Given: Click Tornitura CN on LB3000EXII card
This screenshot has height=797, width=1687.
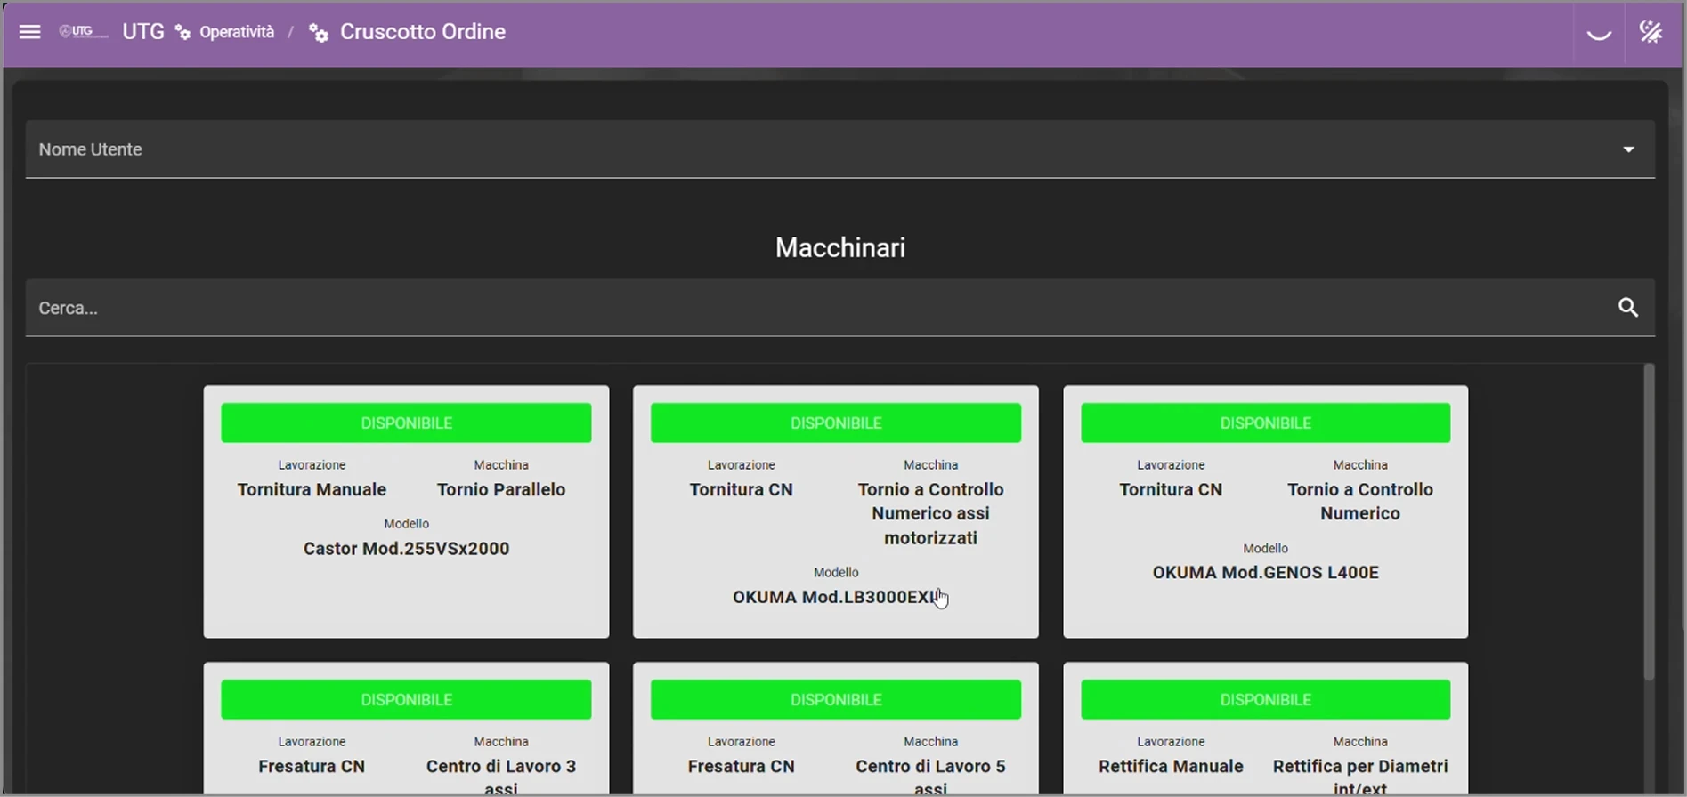Looking at the screenshot, I should 741,489.
